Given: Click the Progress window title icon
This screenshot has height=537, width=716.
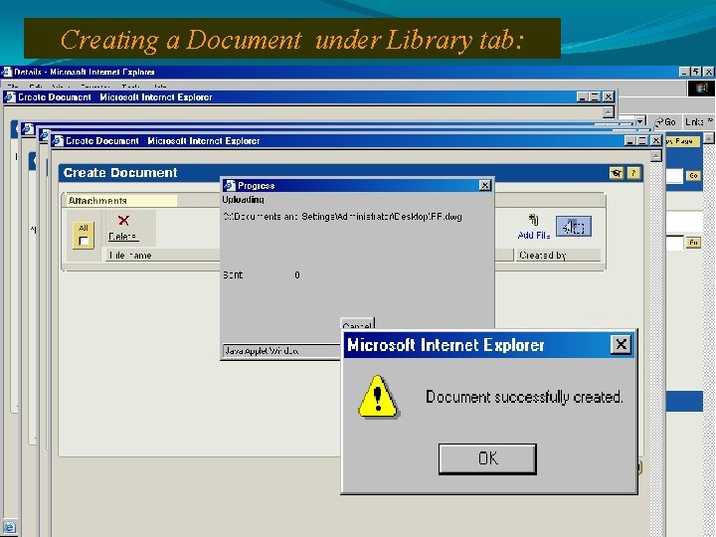Looking at the screenshot, I should pos(230,185).
